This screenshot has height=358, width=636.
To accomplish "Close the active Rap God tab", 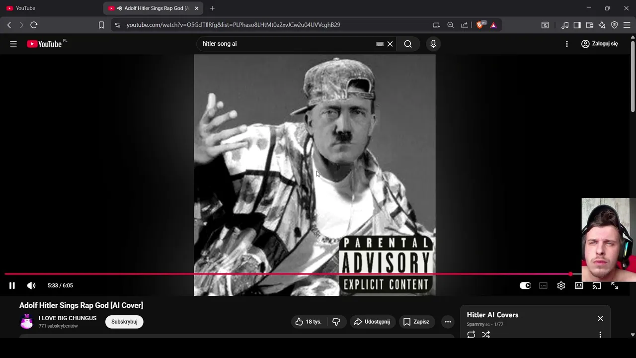I will pos(197,8).
